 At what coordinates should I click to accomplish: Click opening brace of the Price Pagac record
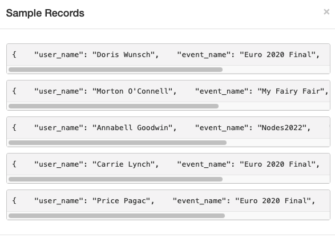(14, 201)
